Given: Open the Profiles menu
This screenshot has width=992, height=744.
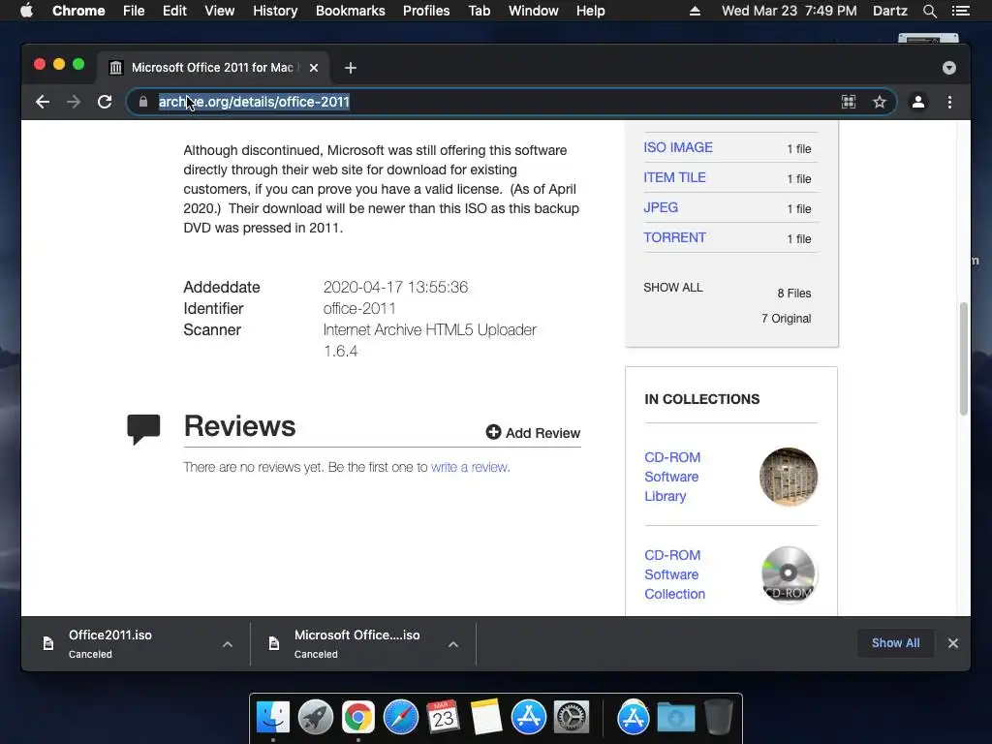Looking at the screenshot, I should [426, 11].
